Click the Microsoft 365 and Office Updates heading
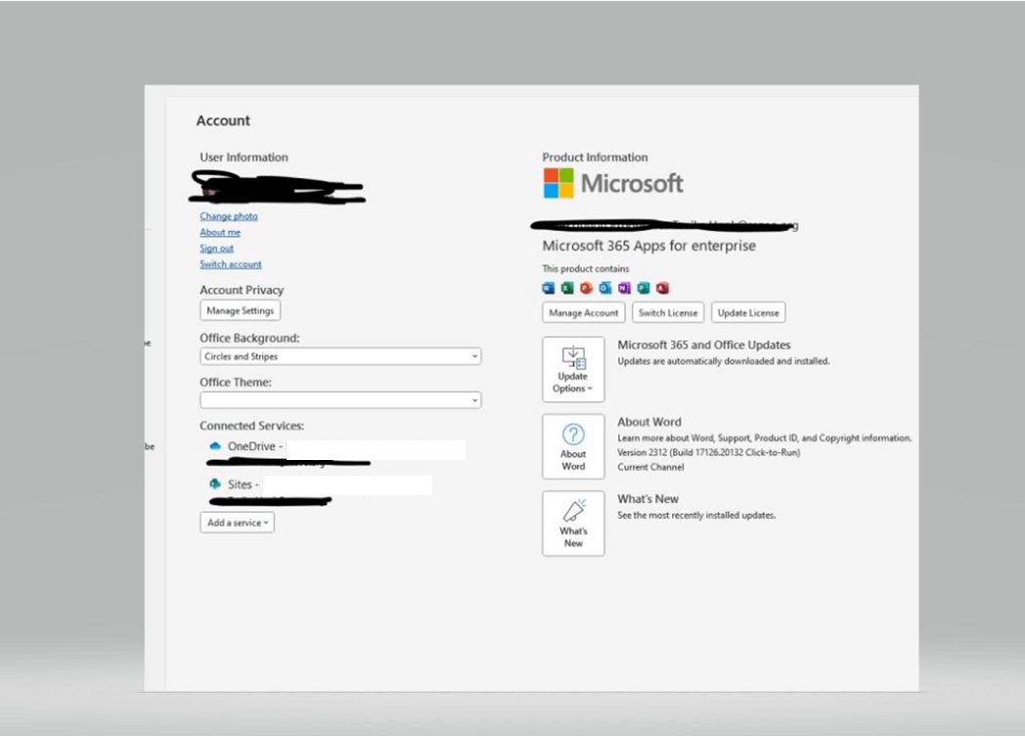 [704, 345]
